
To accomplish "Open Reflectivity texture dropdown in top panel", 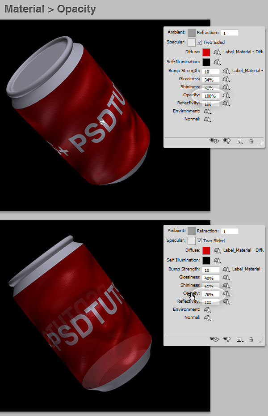I will coord(226,104).
